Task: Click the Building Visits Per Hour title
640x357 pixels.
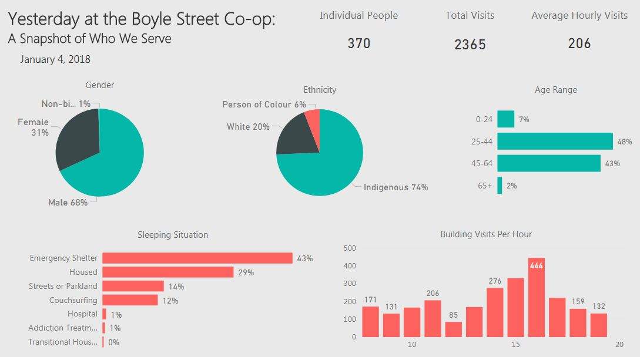Action: click(x=485, y=234)
